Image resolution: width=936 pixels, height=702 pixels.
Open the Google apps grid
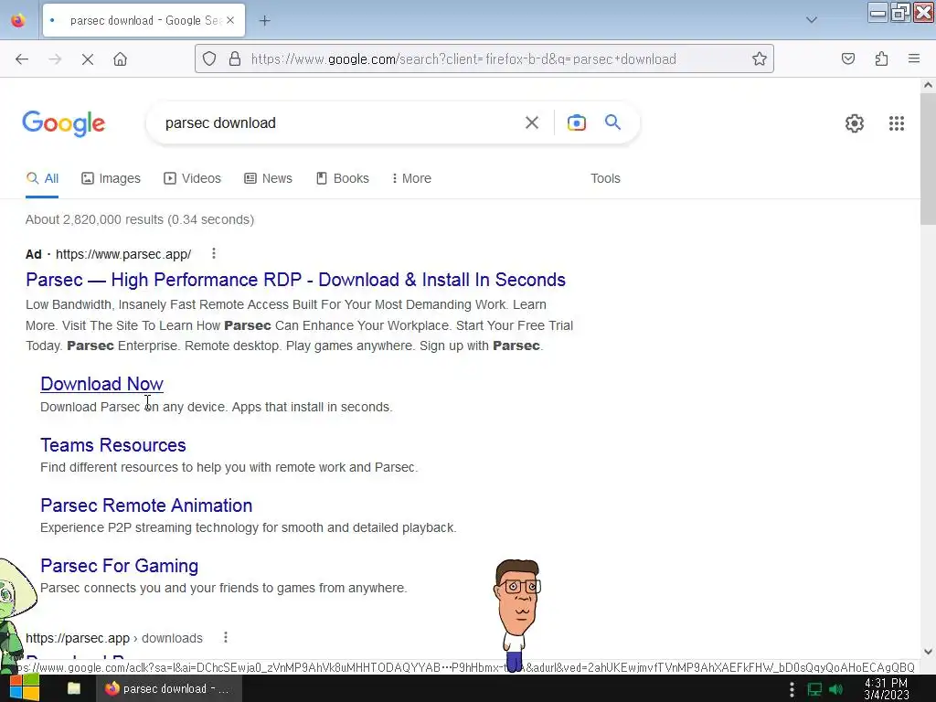pyautogui.click(x=897, y=123)
